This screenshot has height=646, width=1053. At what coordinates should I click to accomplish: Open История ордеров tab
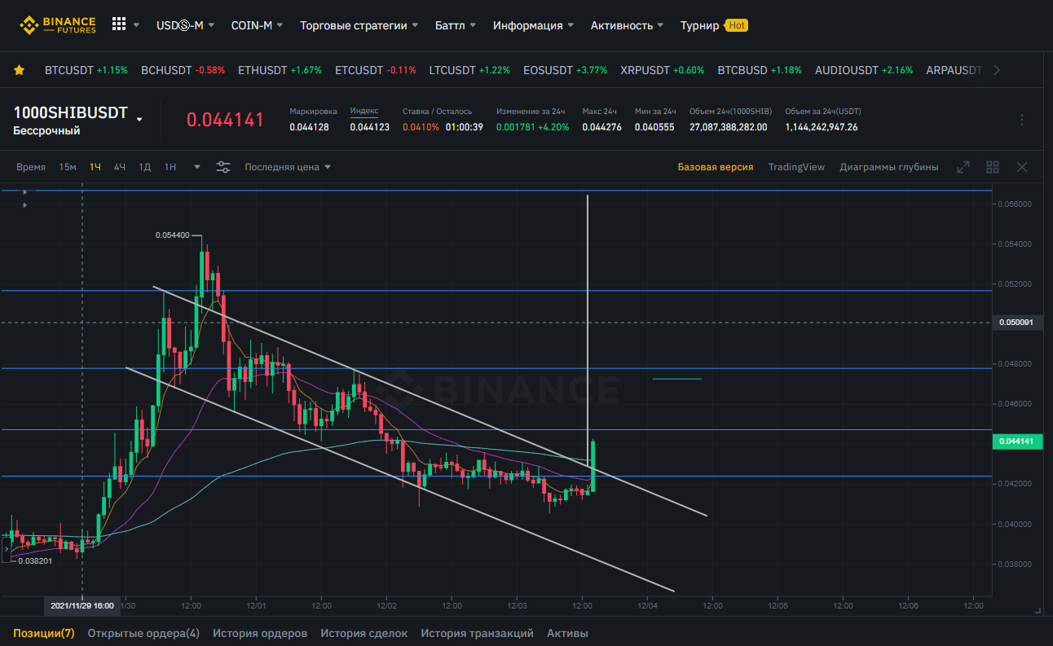click(x=260, y=633)
